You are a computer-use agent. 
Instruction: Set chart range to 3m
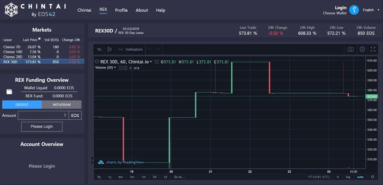point(132,177)
